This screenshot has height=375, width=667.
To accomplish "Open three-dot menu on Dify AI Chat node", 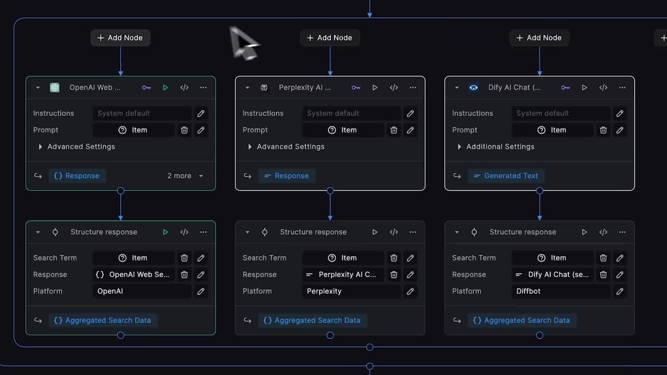I will [622, 87].
